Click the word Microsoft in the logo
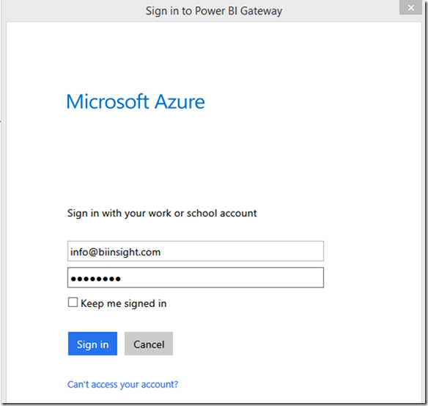The width and height of the screenshot is (428, 406). pyautogui.click(x=108, y=102)
